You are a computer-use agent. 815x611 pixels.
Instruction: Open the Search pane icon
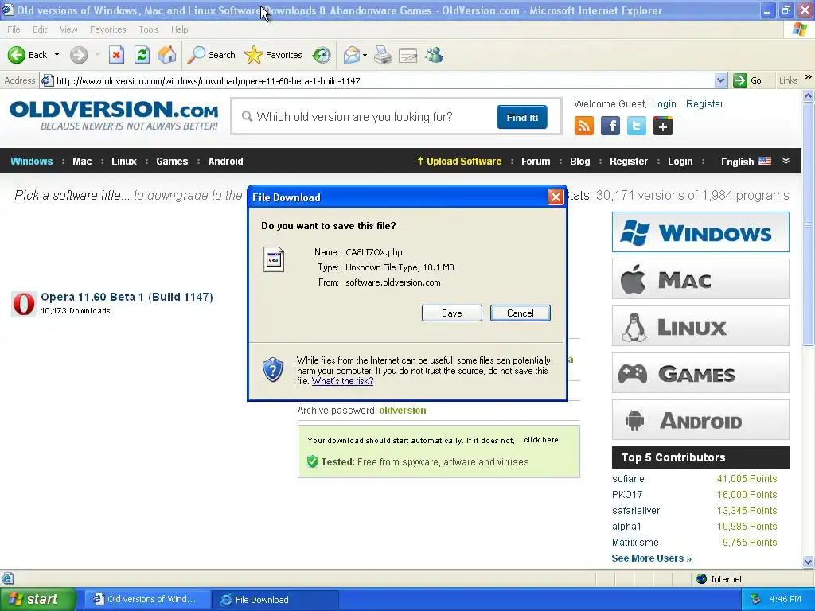[x=197, y=55]
